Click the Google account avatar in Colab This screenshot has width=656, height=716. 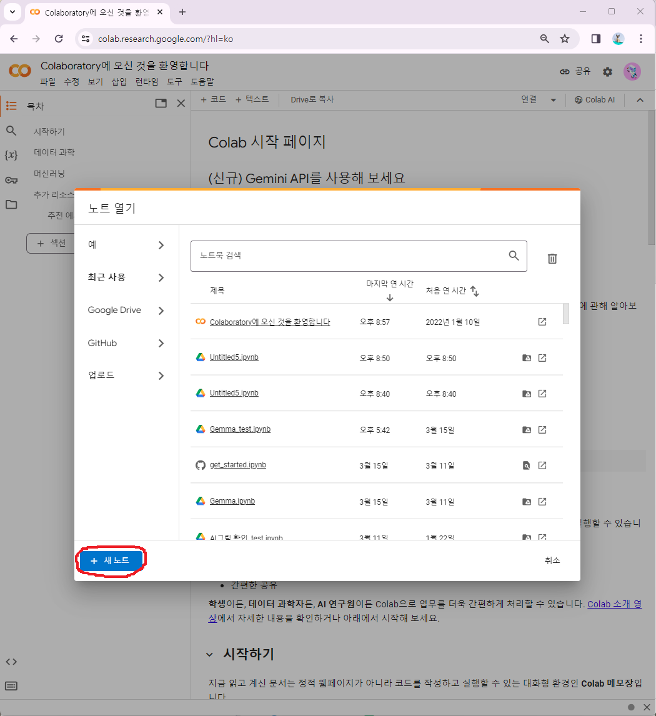click(x=632, y=72)
